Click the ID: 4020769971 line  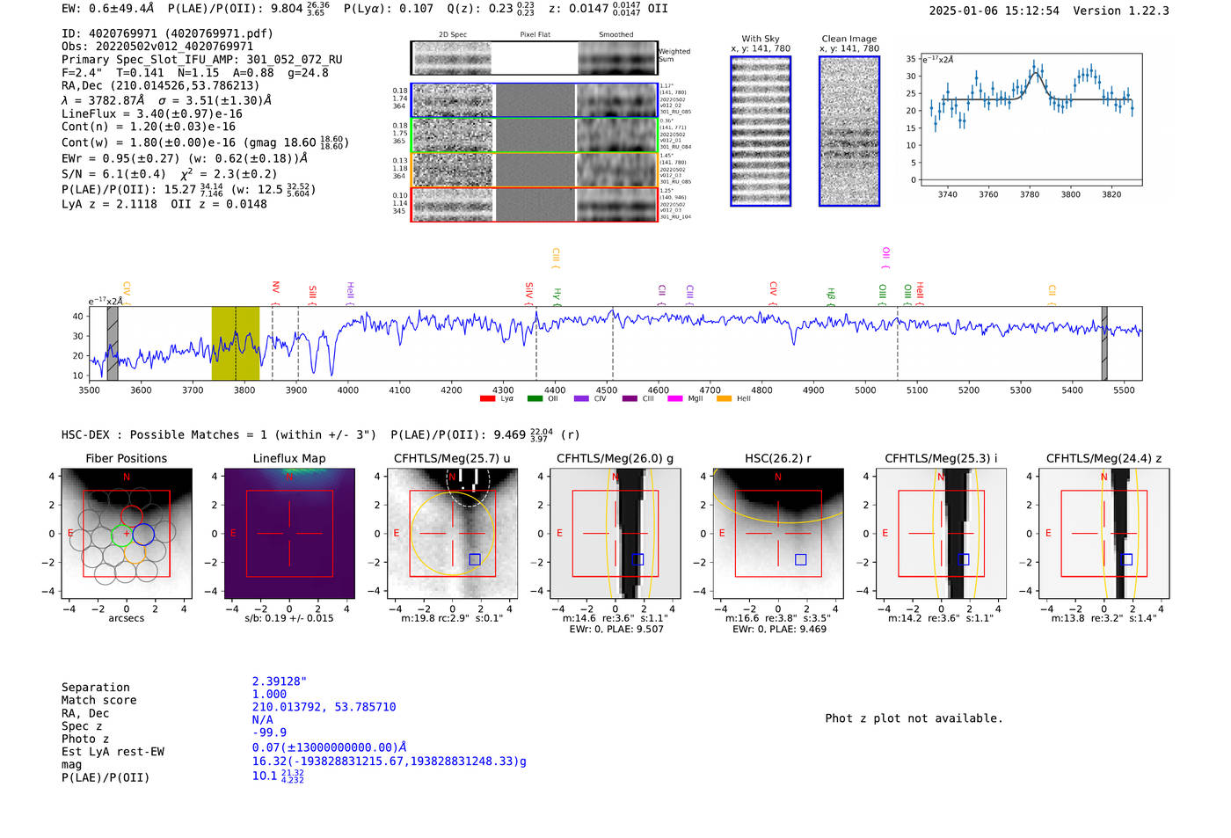tap(167, 33)
